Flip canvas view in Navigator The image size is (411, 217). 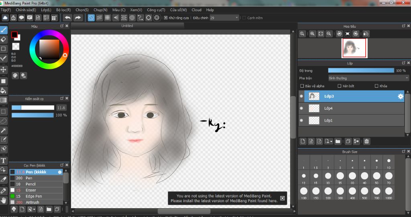(366, 34)
